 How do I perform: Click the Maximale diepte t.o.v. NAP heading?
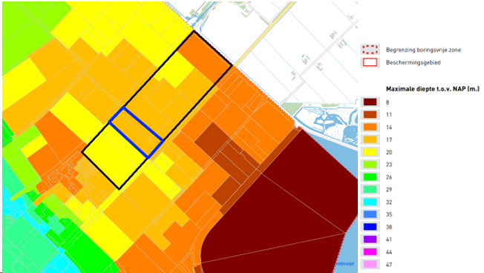pyautogui.click(x=433, y=89)
